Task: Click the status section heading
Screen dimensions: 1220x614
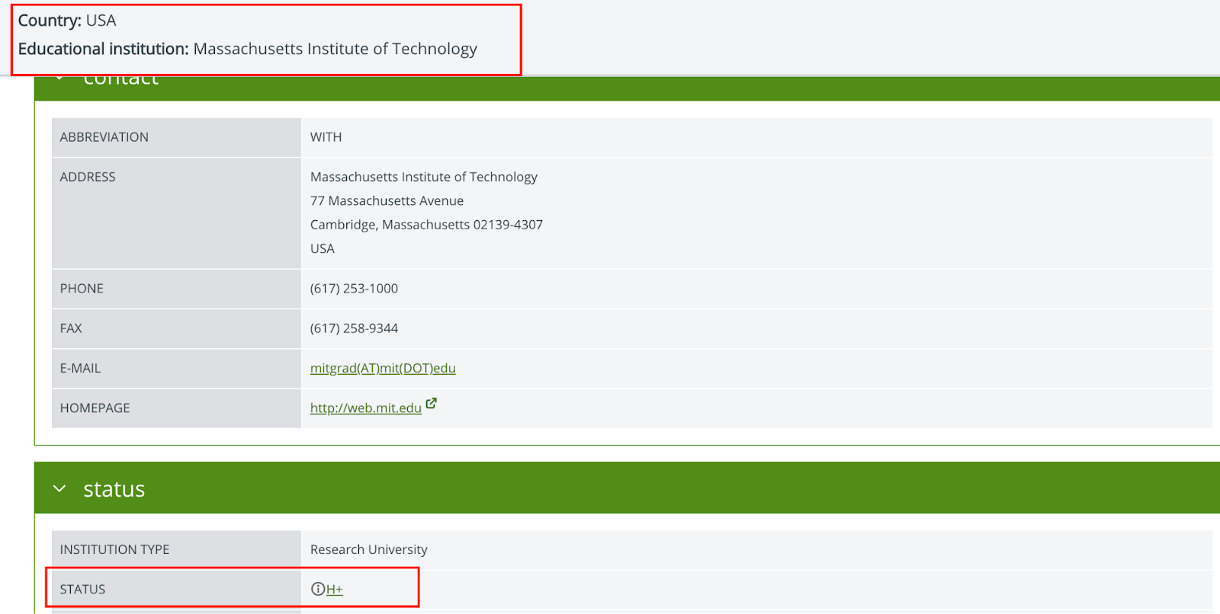Action: tap(114, 489)
